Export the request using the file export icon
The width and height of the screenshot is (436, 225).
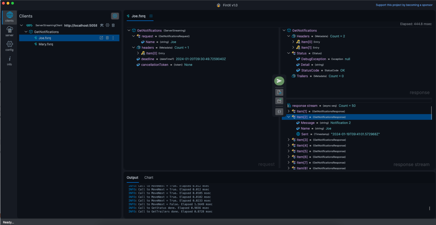tap(279, 92)
